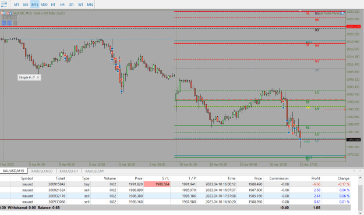364x215 pixels.
Task: Select sell order ticket 300933068
Action: click(x=175, y=202)
